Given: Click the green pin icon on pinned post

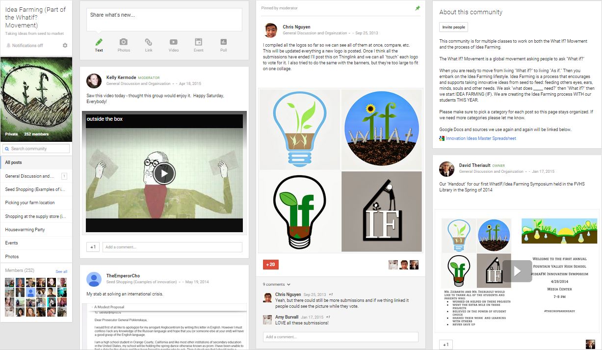Looking at the screenshot, I should [418, 8].
